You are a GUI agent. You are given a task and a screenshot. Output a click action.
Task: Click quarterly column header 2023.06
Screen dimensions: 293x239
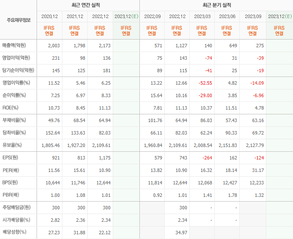(227, 16)
